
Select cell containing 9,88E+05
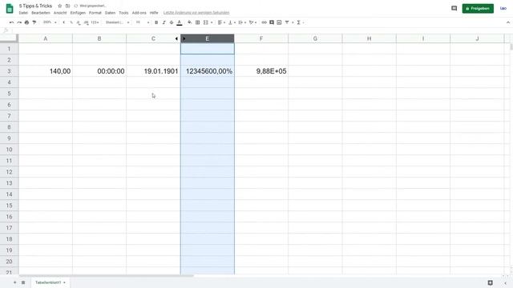(261, 71)
